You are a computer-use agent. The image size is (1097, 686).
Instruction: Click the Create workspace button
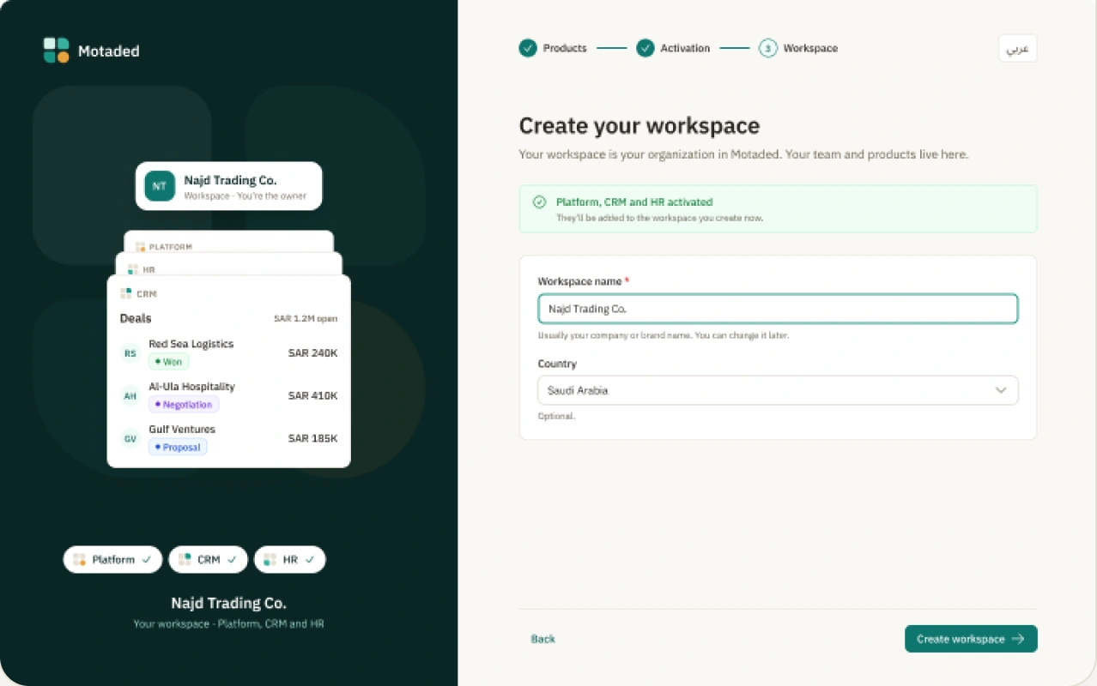[971, 639]
